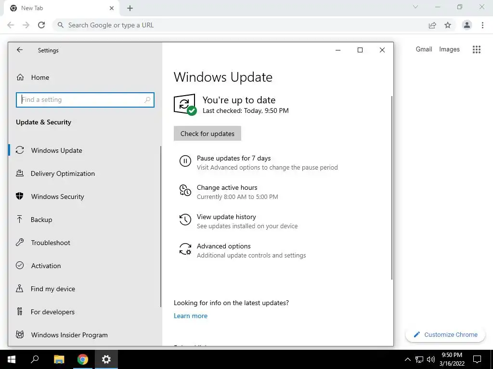Click Chrome address bar search field
Image resolution: width=493 pixels, height=369 pixels.
coord(242,25)
